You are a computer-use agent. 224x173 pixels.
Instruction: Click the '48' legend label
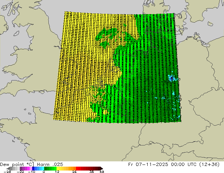point(102,172)
